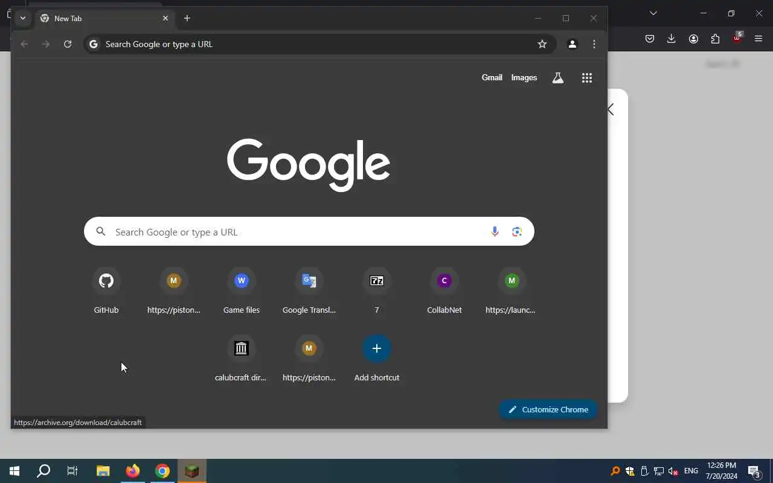
Task: Open the Chrome profile icon
Action: [573, 44]
